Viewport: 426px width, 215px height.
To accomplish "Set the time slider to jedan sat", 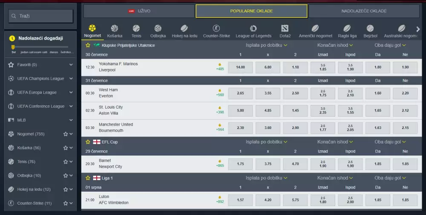I will [x=27, y=52].
